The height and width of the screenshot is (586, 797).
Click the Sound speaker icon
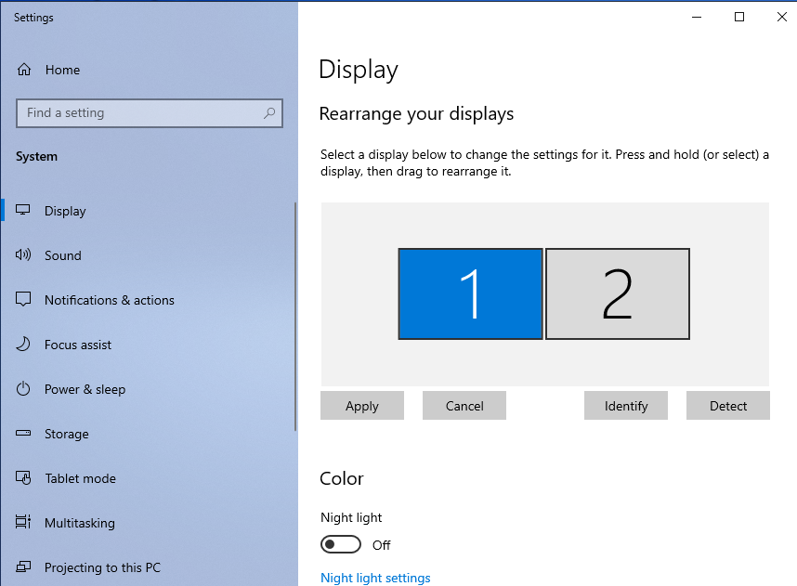click(24, 255)
